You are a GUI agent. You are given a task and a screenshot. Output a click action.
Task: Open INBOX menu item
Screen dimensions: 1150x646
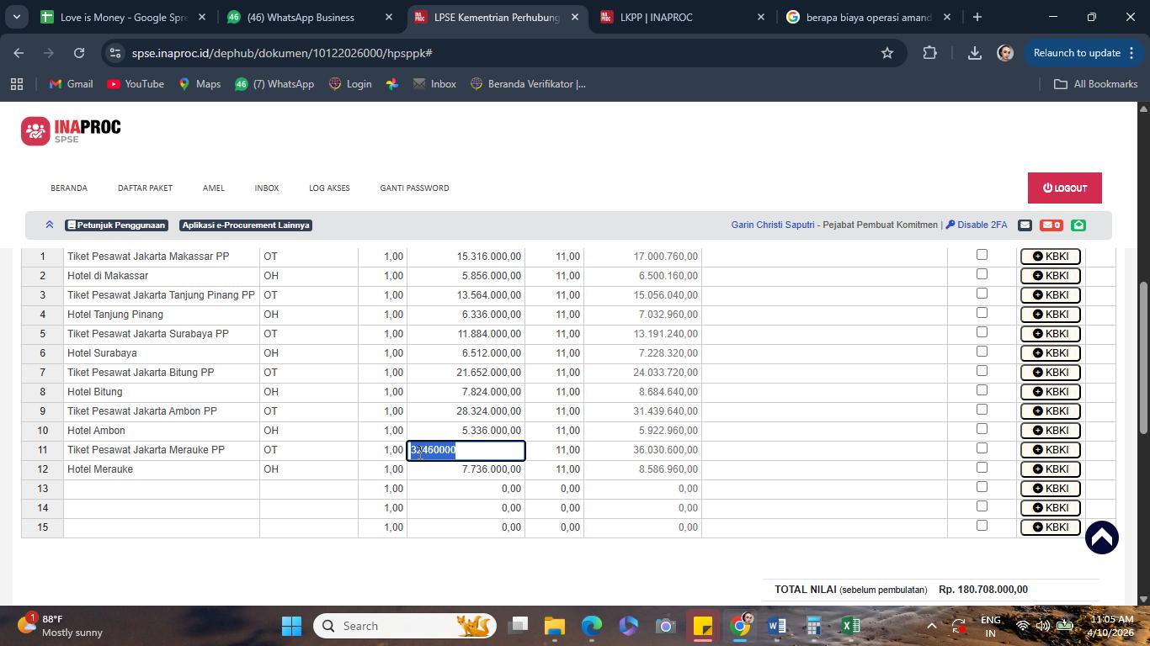tap(267, 188)
